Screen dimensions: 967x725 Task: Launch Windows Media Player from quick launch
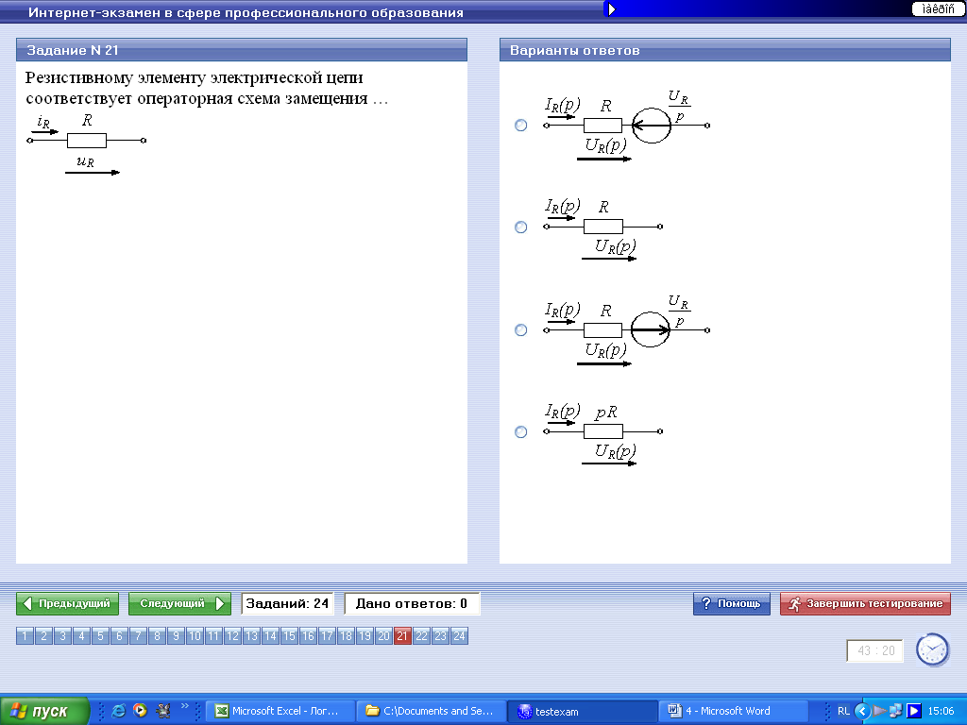(141, 711)
